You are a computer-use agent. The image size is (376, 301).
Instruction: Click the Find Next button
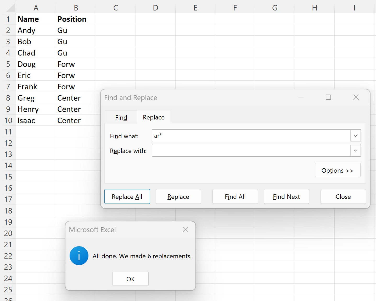286,196
